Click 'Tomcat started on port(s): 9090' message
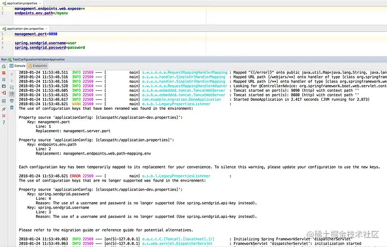The height and width of the screenshot is (247, 387). [x=296, y=91]
